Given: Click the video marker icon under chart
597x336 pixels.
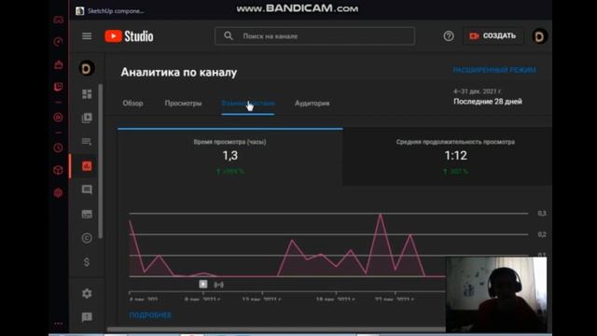Looking at the screenshot, I should coord(203,284).
